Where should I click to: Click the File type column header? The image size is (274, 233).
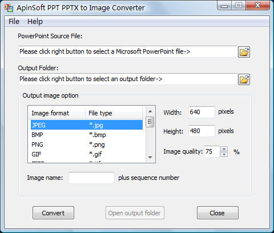point(114,113)
